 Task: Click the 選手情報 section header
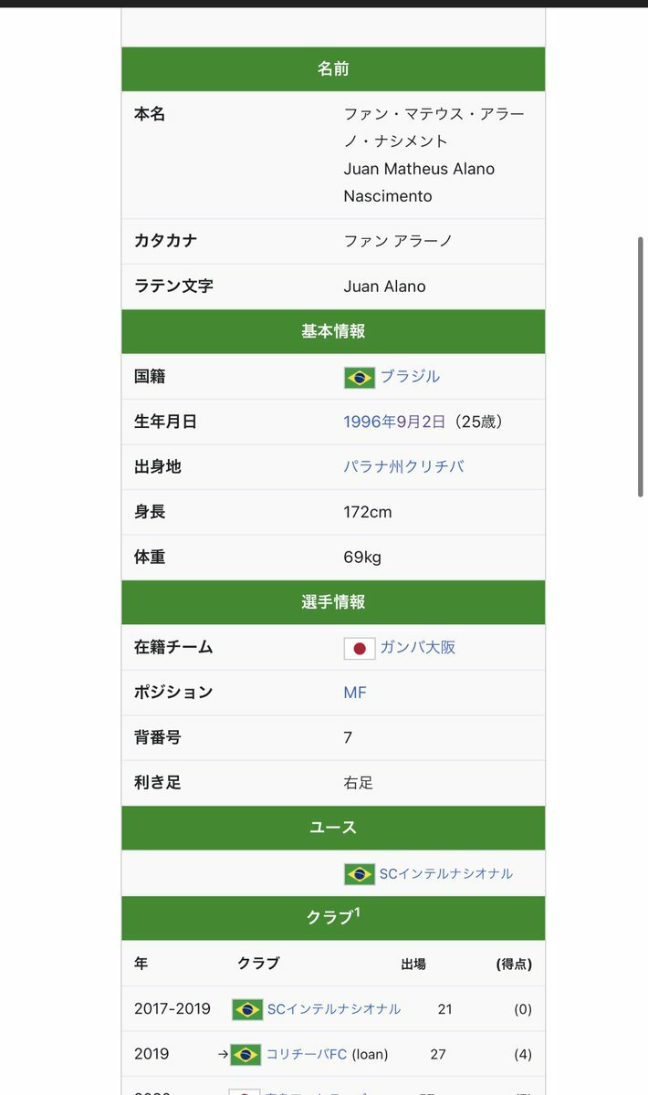click(x=333, y=602)
